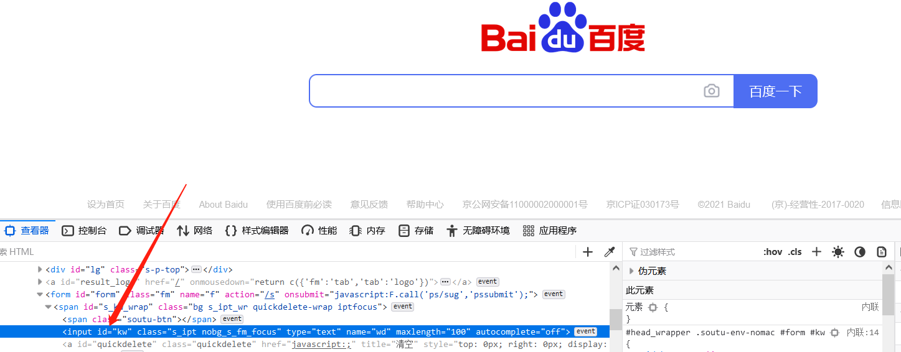Click selector highlighter icon next to #kw rule
The width and height of the screenshot is (901, 352).
click(x=834, y=333)
